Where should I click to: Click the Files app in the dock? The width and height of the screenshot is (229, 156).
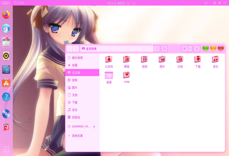[x=6, y=42]
